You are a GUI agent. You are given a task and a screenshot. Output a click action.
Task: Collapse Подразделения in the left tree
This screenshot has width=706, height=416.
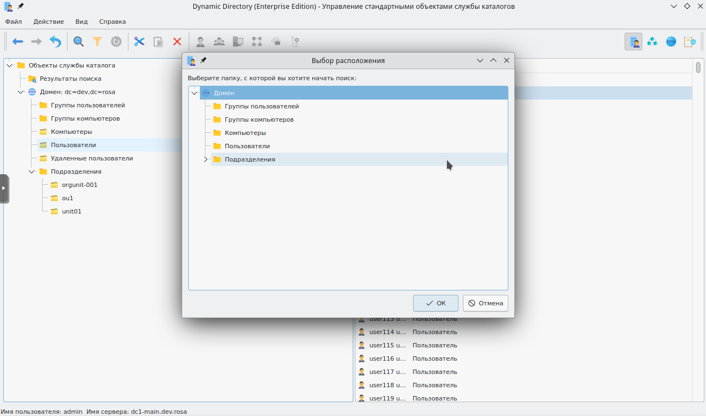tap(32, 171)
